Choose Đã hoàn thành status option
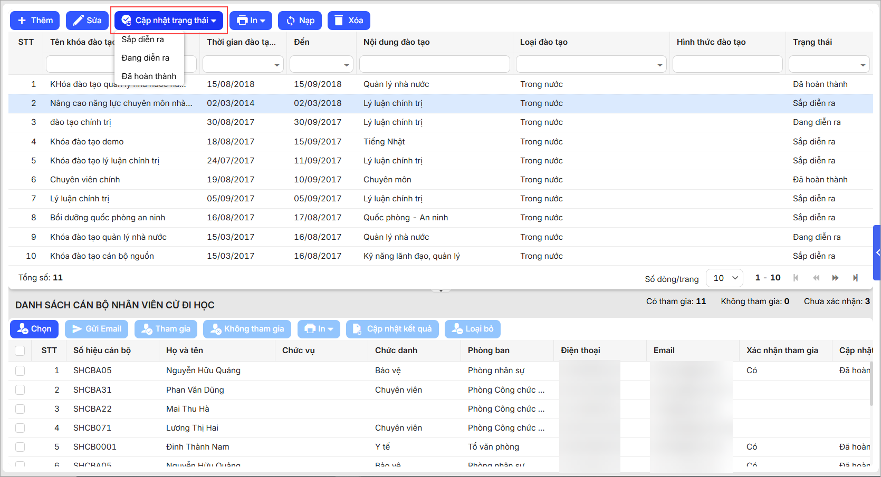 pos(149,76)
